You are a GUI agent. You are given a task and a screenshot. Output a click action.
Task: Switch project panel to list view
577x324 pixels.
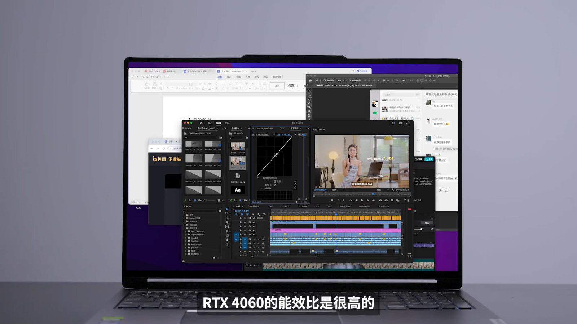(190, 201)
